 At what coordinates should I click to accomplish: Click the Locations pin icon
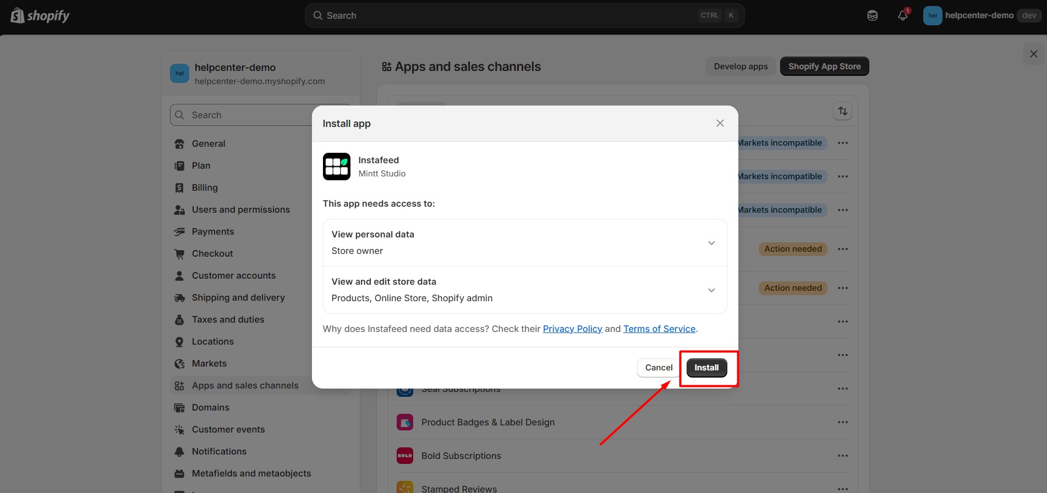click(x=179, y=342)
